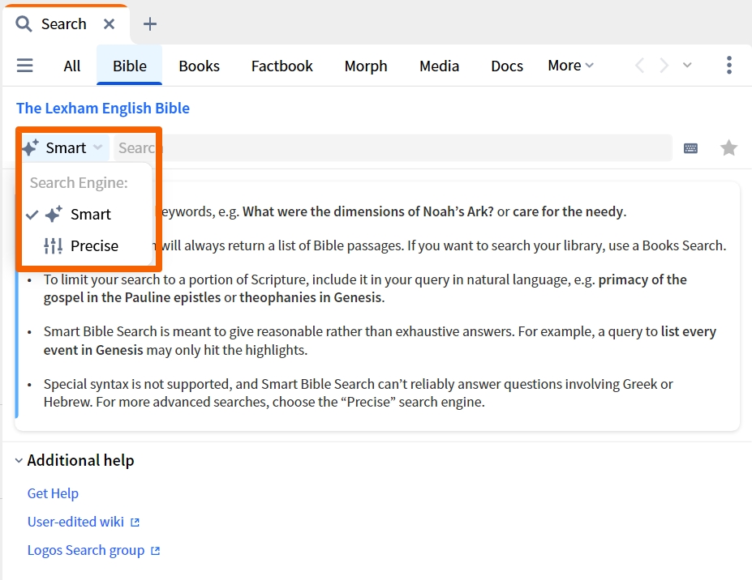Screen dimensions: 752x580
Task: Switch to the Docs search tab
Action: pyautogui.click(x=507, y=66)
